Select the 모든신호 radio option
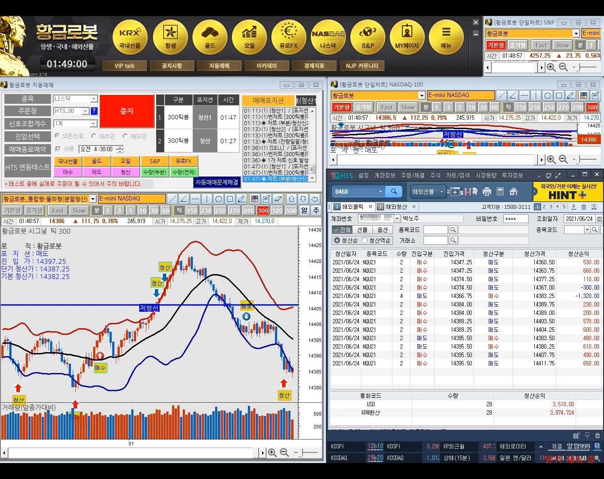Screen dimensions: 604x479 (x=57, y=136)
